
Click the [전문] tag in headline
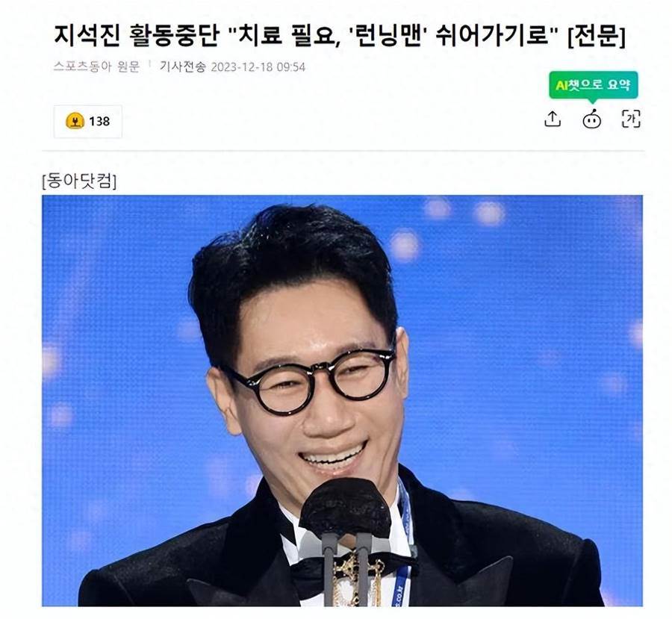[x=597, y=35]
